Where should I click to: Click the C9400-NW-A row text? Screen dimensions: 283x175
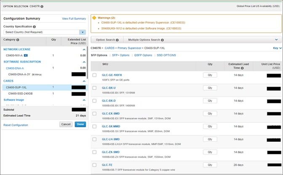(14, 55)
